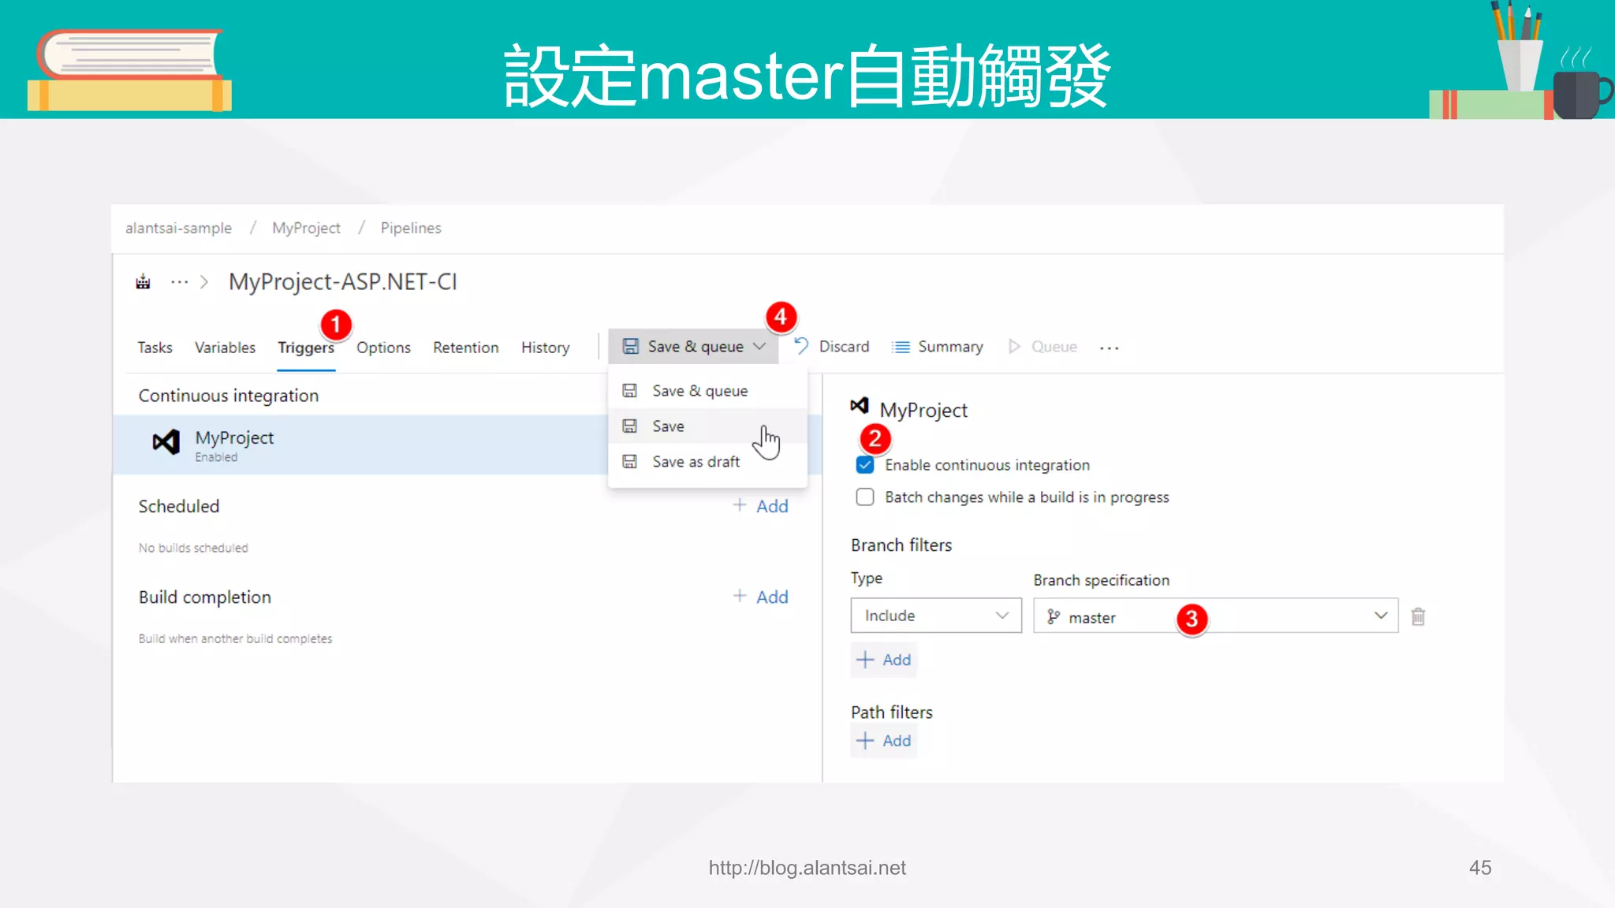1615x908 pixels.
Task: Click the Discard undo arrow icon
Action: pos(801,346)
